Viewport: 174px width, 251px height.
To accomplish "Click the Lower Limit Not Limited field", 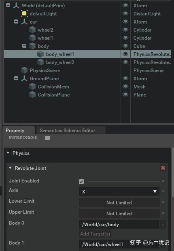I will tap(119, 202).
